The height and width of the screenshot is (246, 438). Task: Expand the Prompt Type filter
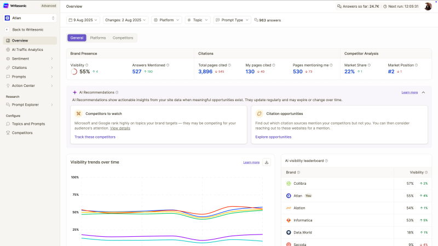(232, 20)
